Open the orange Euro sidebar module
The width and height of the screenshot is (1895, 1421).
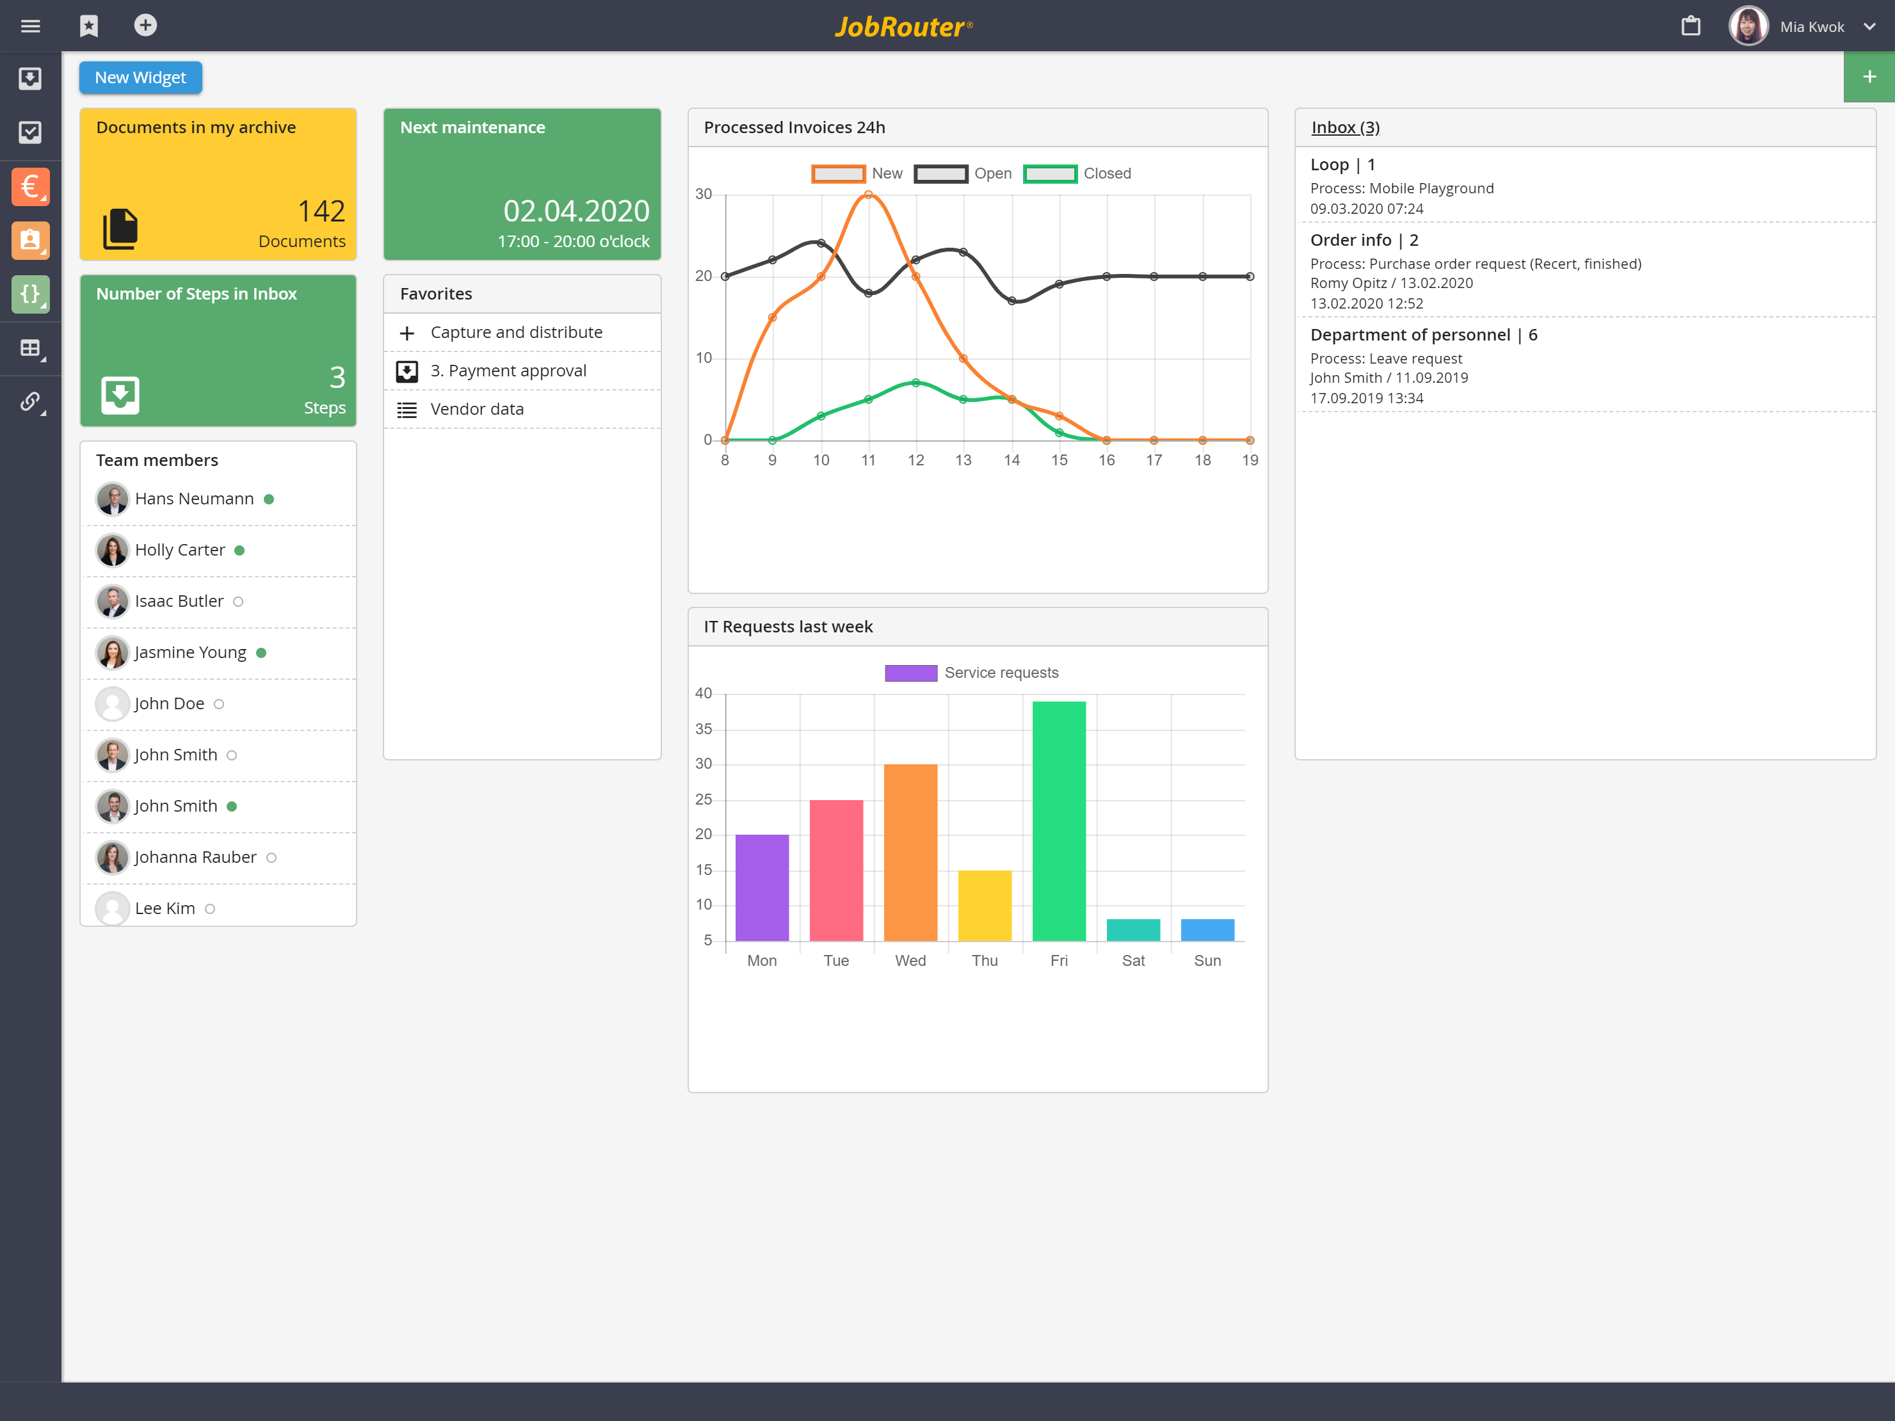click(30, 187)
